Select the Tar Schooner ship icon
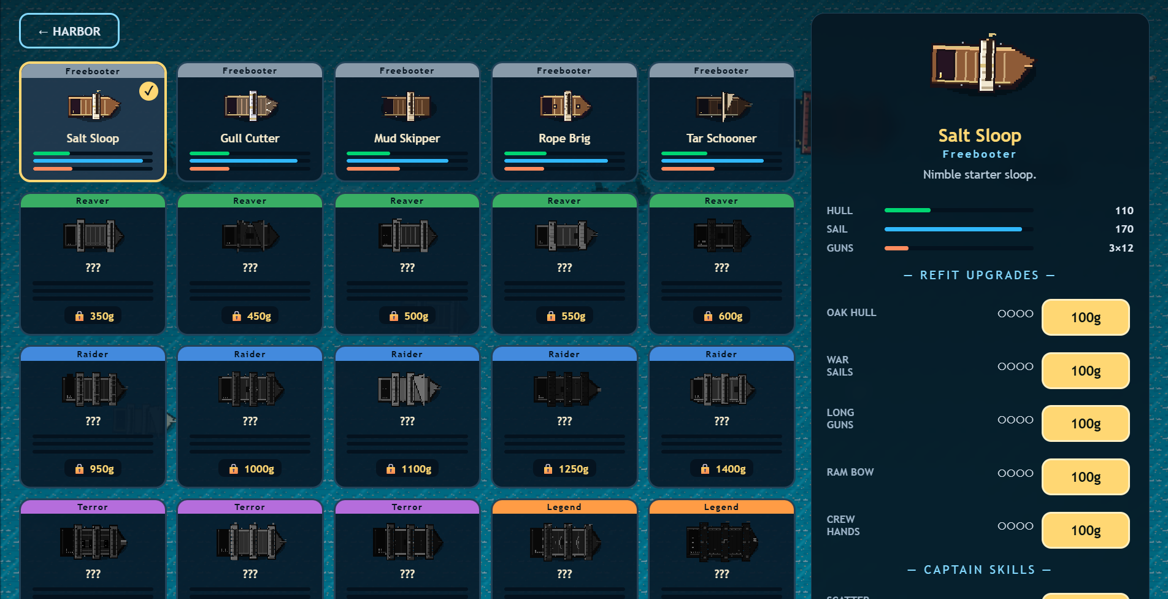This screenshot has height=599, width=1168. coord(723,106)
